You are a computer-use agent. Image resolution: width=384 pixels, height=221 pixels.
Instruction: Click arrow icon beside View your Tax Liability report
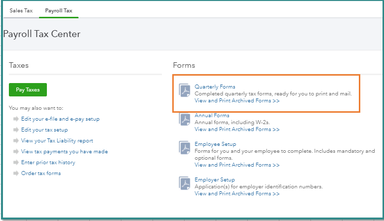(x=16, y=141)
